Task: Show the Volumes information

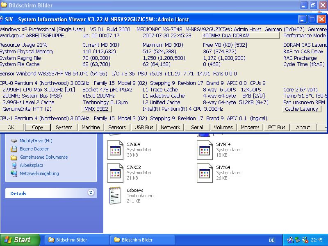Action: tap(223, 128)
